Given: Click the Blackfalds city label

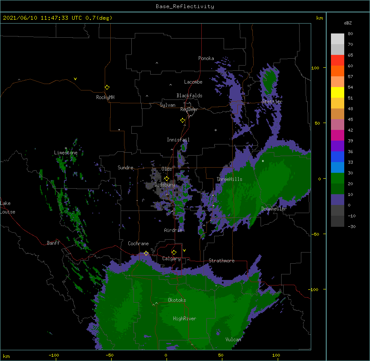Looking at the screenshot, I should point(189,96).
